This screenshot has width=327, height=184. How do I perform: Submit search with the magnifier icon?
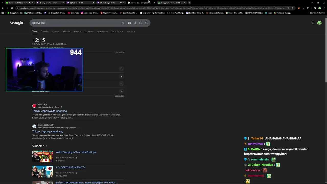click(x=146, y=23)
